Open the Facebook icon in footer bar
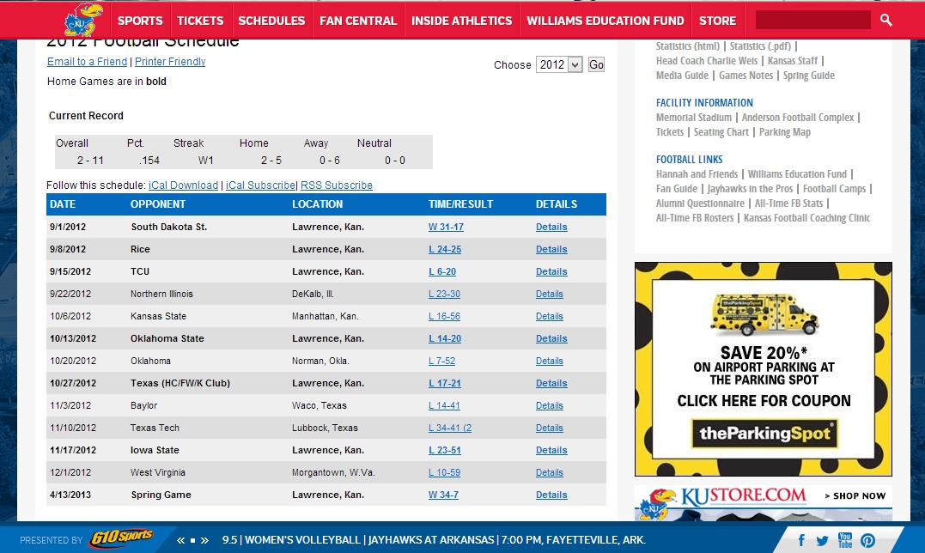This screenshot has width=925, height=553. pos(801,540)
